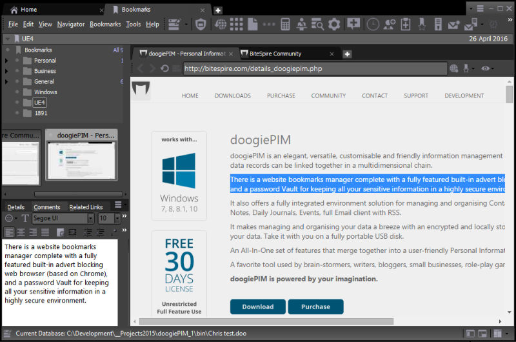Screen dimensions: 516x342
Task: Click the speech bubble plus icon
Action: point(353,24)
